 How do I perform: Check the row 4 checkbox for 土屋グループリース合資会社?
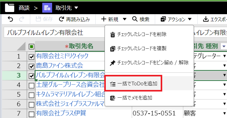point(31,86)
